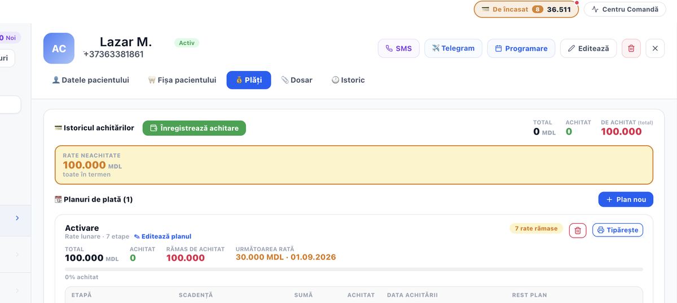
Task: Click Înregistrează achitare button
Action: point(194,128)
